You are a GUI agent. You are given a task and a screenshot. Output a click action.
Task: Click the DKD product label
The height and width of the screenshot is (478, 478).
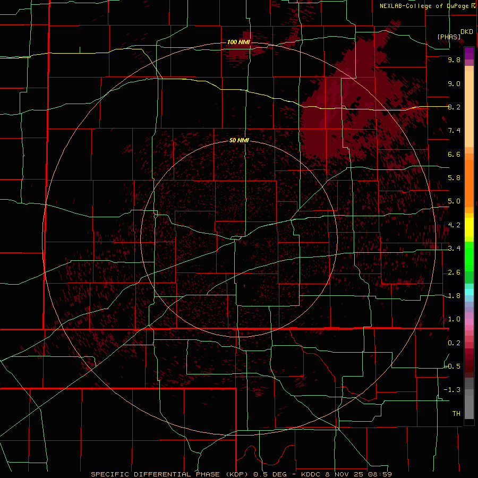click(467, 32)
